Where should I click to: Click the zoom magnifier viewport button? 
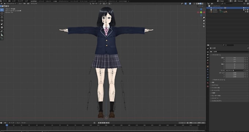[204, 18]
